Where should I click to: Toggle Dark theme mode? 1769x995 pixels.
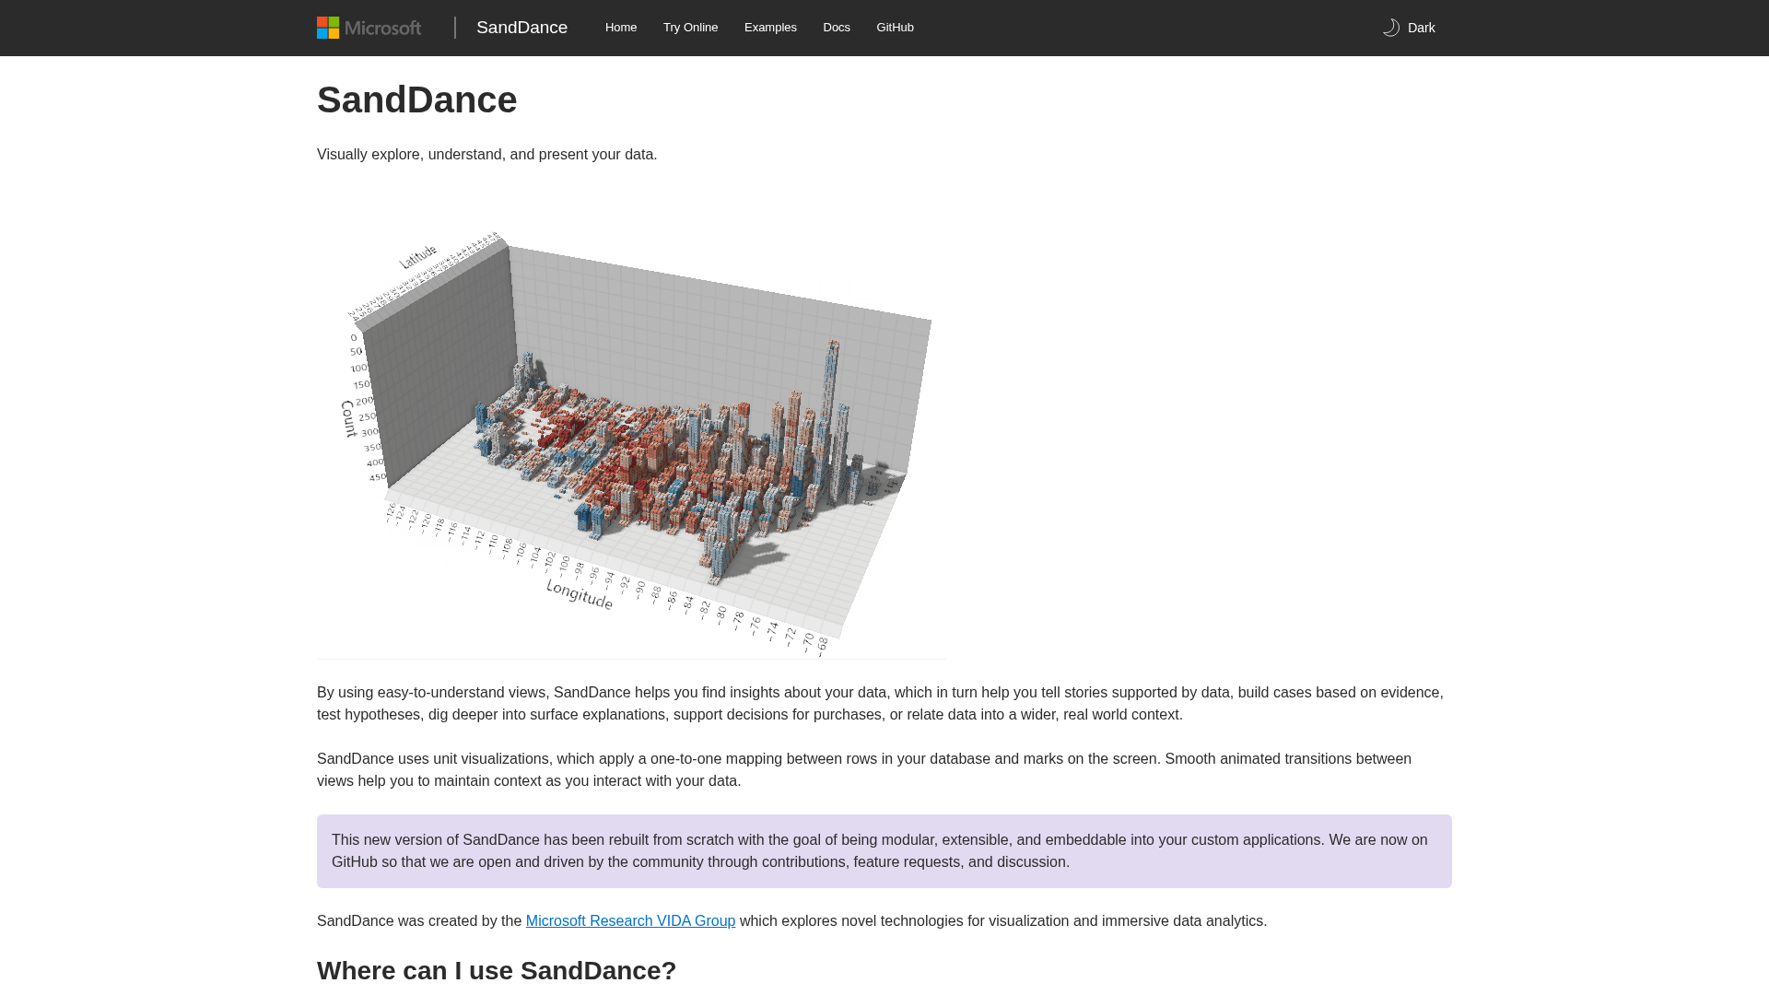pos(1409,28)
